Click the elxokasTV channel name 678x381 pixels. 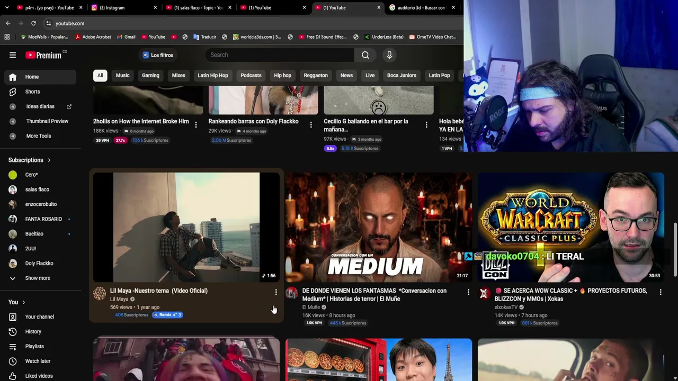pyautogui.click(x=506, y=307)
